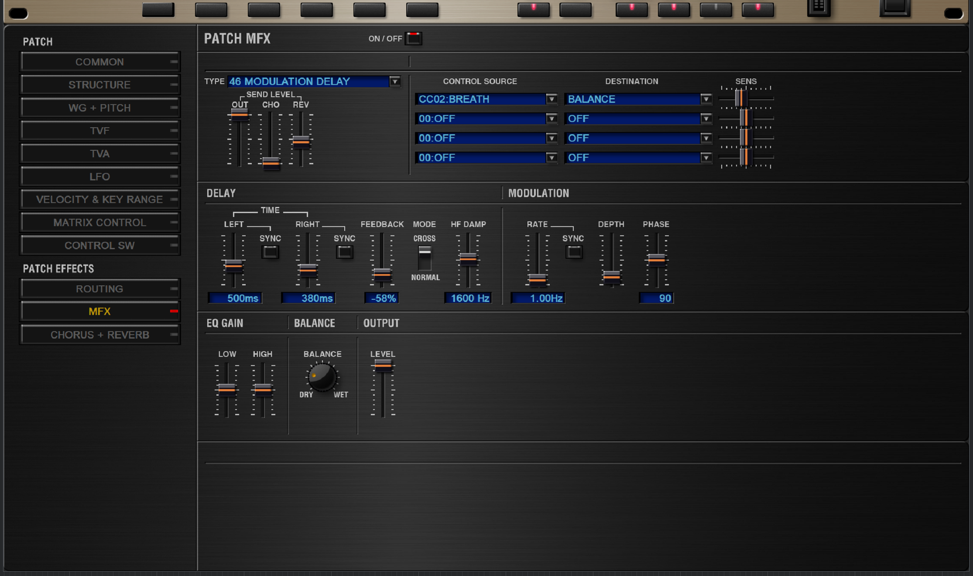Image resolution: width=973 pixels, height=576 pixels.
Task: Click the TVF section button
Action: tap(99, 130)
